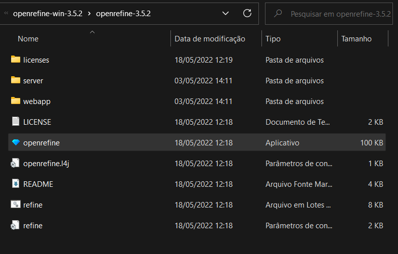Sort by Data de modificação column header
The height and width of the screenshot is (254, 398).
click(x=209, y=39)
